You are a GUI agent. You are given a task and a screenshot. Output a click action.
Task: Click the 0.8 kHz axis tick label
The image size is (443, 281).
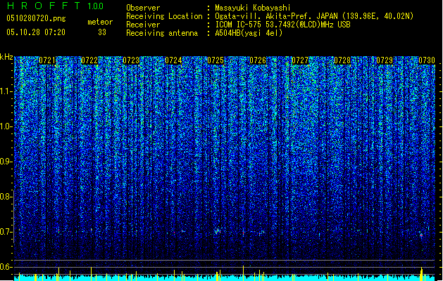coord(6,197)
